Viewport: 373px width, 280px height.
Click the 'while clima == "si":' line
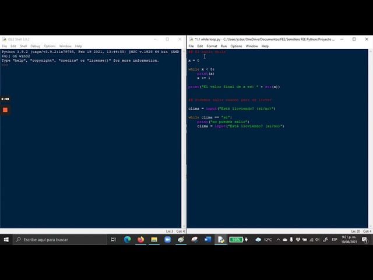(210, 117)
